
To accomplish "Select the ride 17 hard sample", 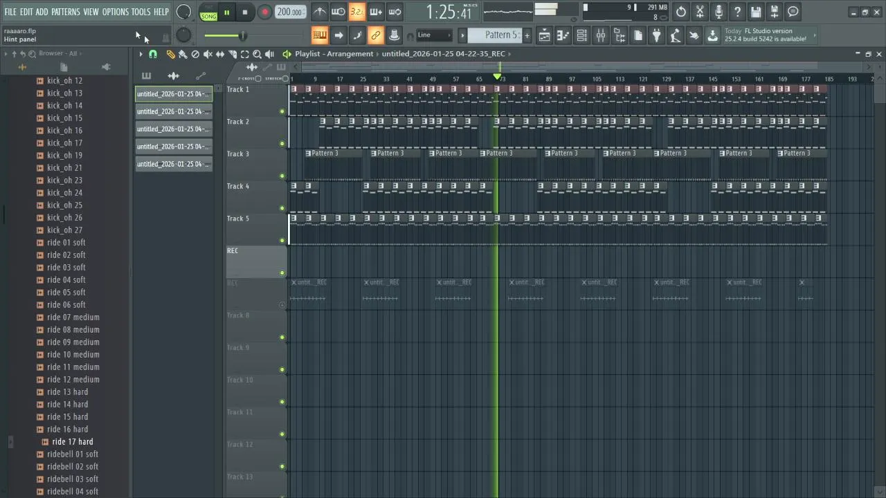I will (x=72, y=441).
